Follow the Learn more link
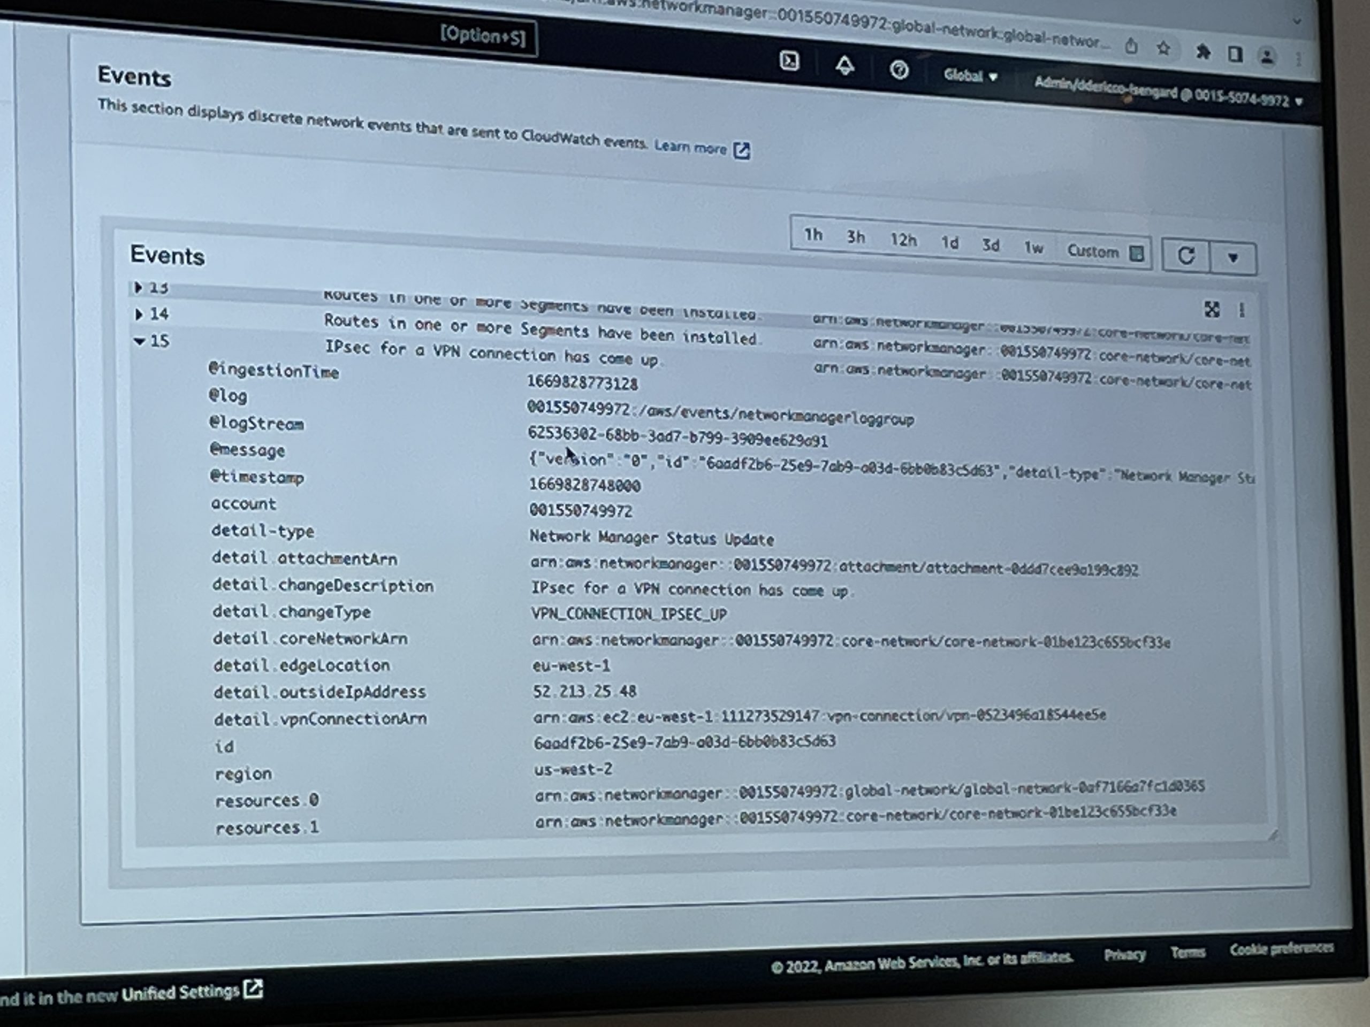The height and width of the screenshot is (1027, 1370). 702,149
